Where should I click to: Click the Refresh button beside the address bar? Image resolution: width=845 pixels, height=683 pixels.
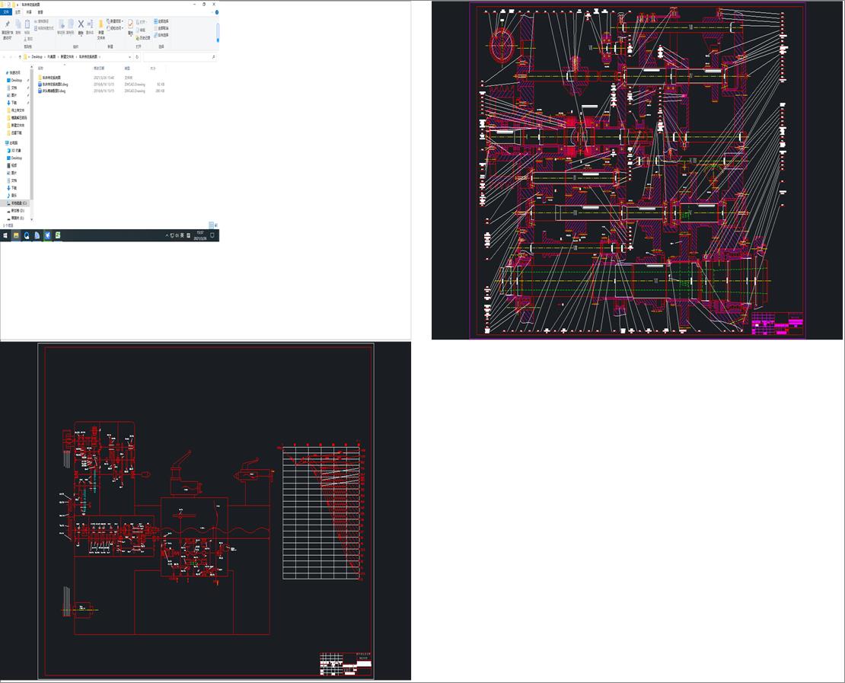point(137,57)
